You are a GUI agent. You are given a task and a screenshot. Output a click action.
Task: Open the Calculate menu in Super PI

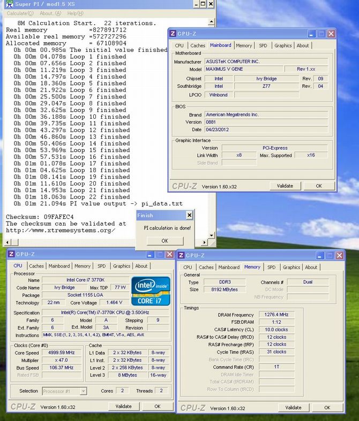coord(20,13)
